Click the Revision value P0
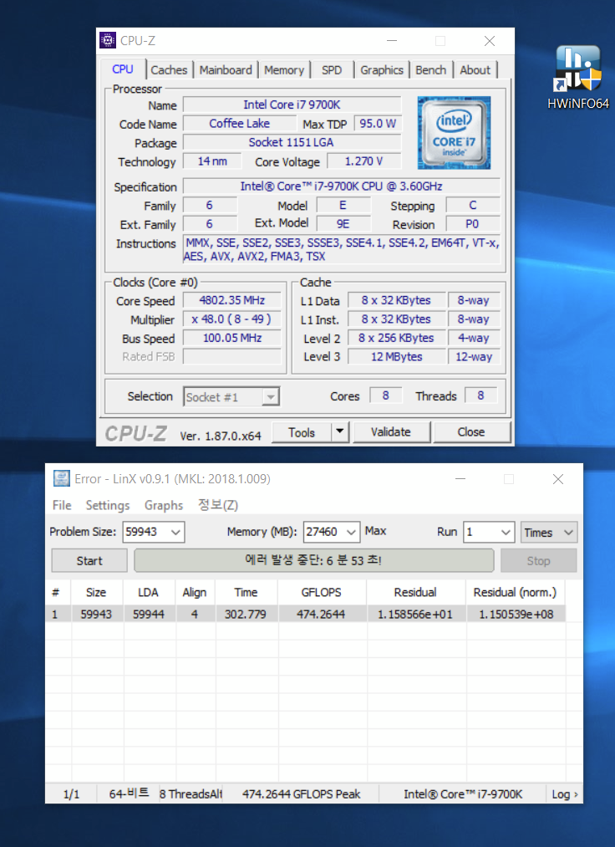This screenshot has height=847, width=615. (472, 224)
